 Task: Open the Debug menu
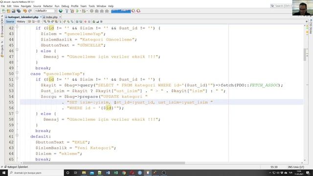[65, 6]
